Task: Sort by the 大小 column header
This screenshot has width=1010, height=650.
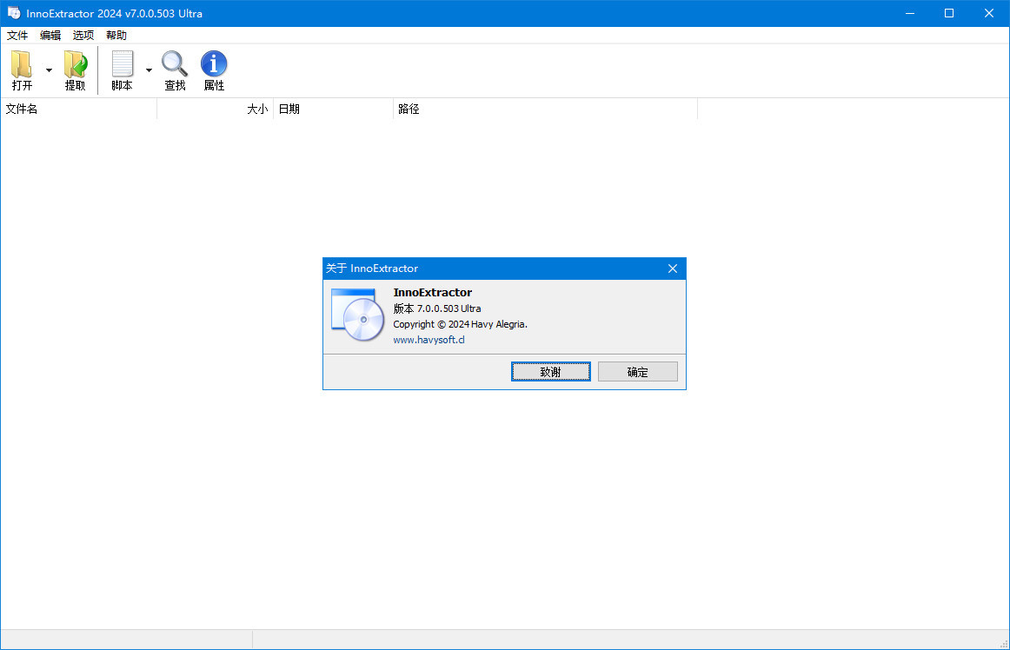Action: (x=215, y=109)
